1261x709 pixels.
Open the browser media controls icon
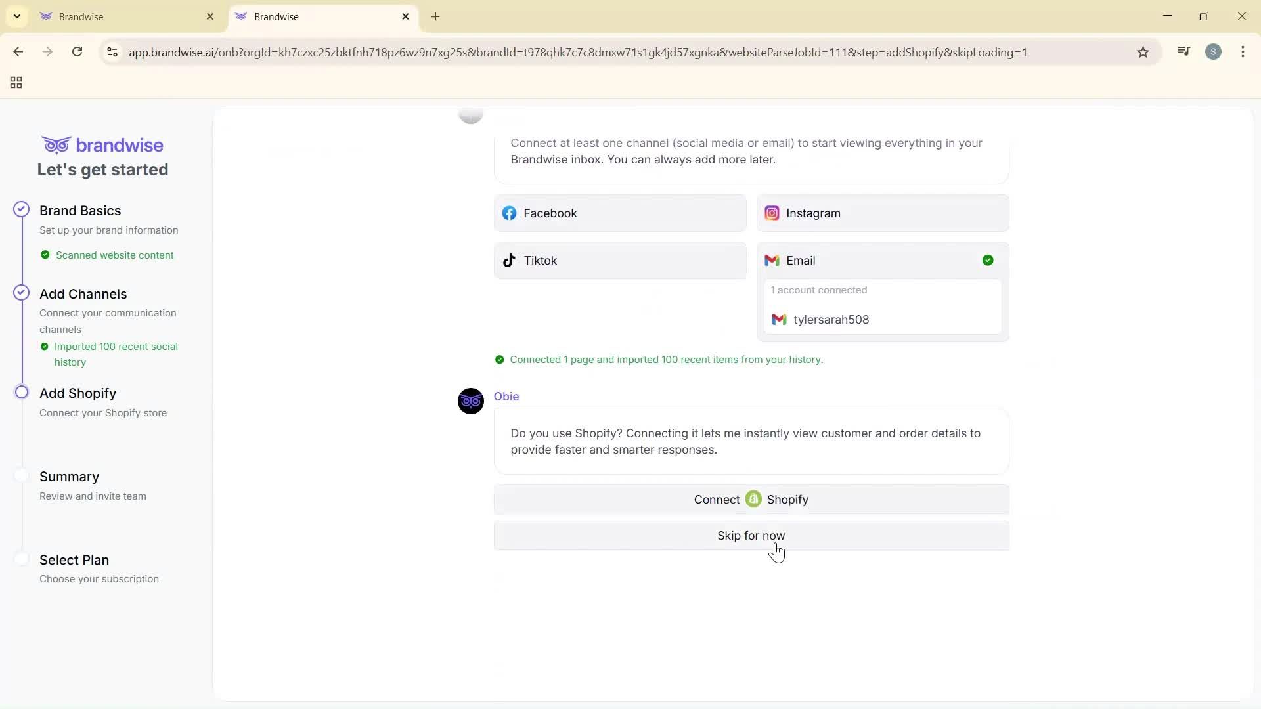click(x=1184, y=51)
